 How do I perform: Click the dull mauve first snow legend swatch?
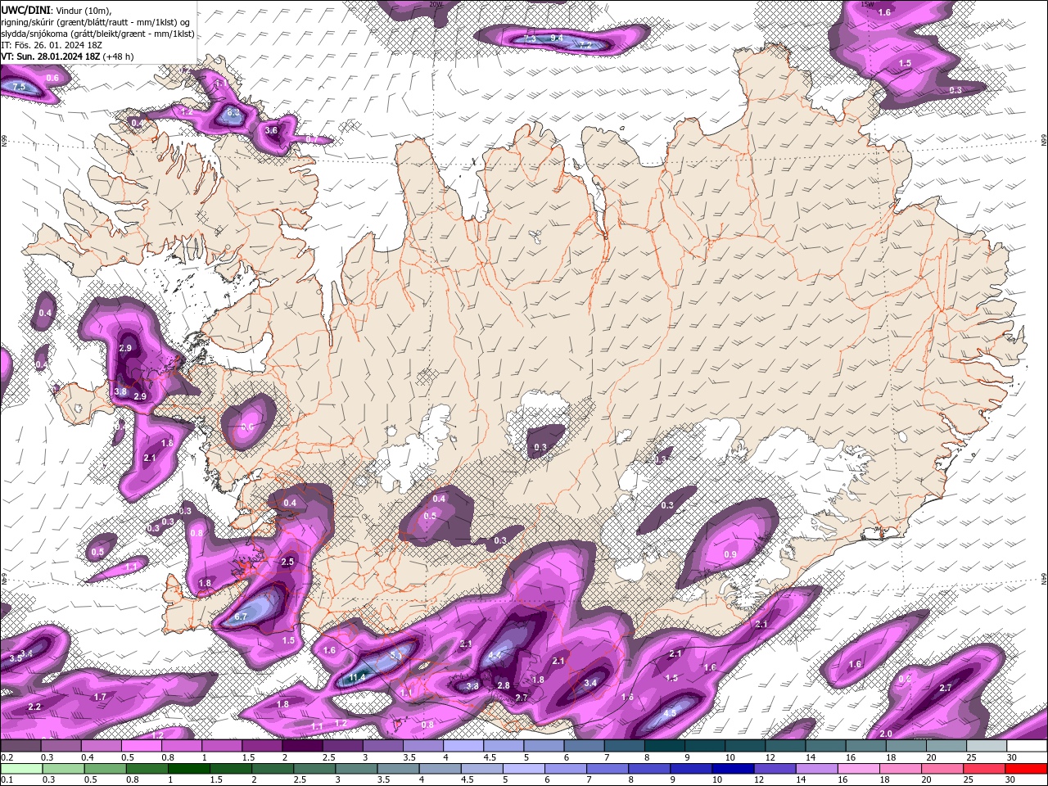point(20,746)
